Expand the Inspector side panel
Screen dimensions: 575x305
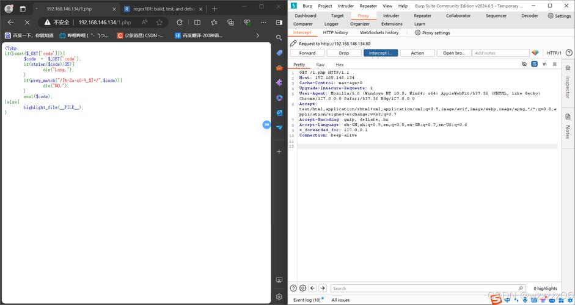(568, 83)
